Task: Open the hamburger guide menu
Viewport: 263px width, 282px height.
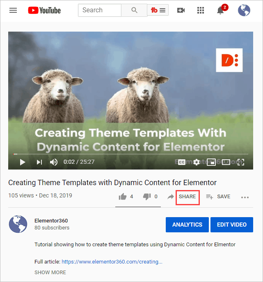Action: pyautogui.click(x=13, y=10)
